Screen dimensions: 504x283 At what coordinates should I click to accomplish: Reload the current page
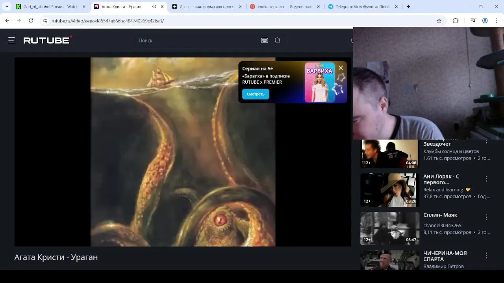click(x=31, y=21)
